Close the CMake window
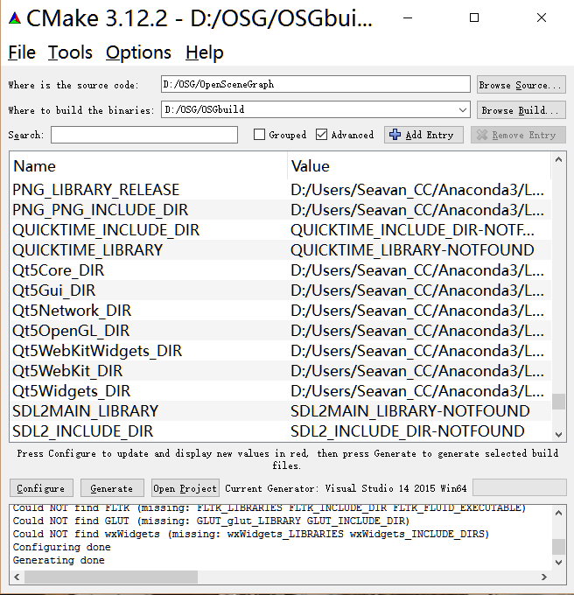574x595 pixels. click(x=542, y=17)
